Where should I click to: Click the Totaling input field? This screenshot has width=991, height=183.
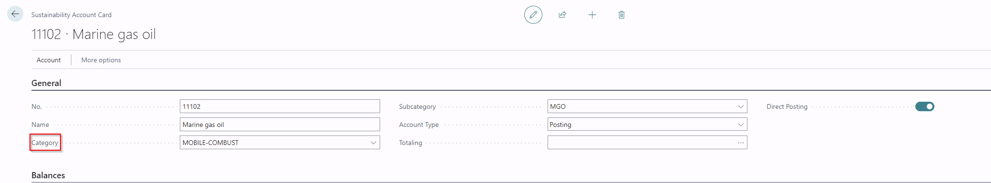coord(641,143)
